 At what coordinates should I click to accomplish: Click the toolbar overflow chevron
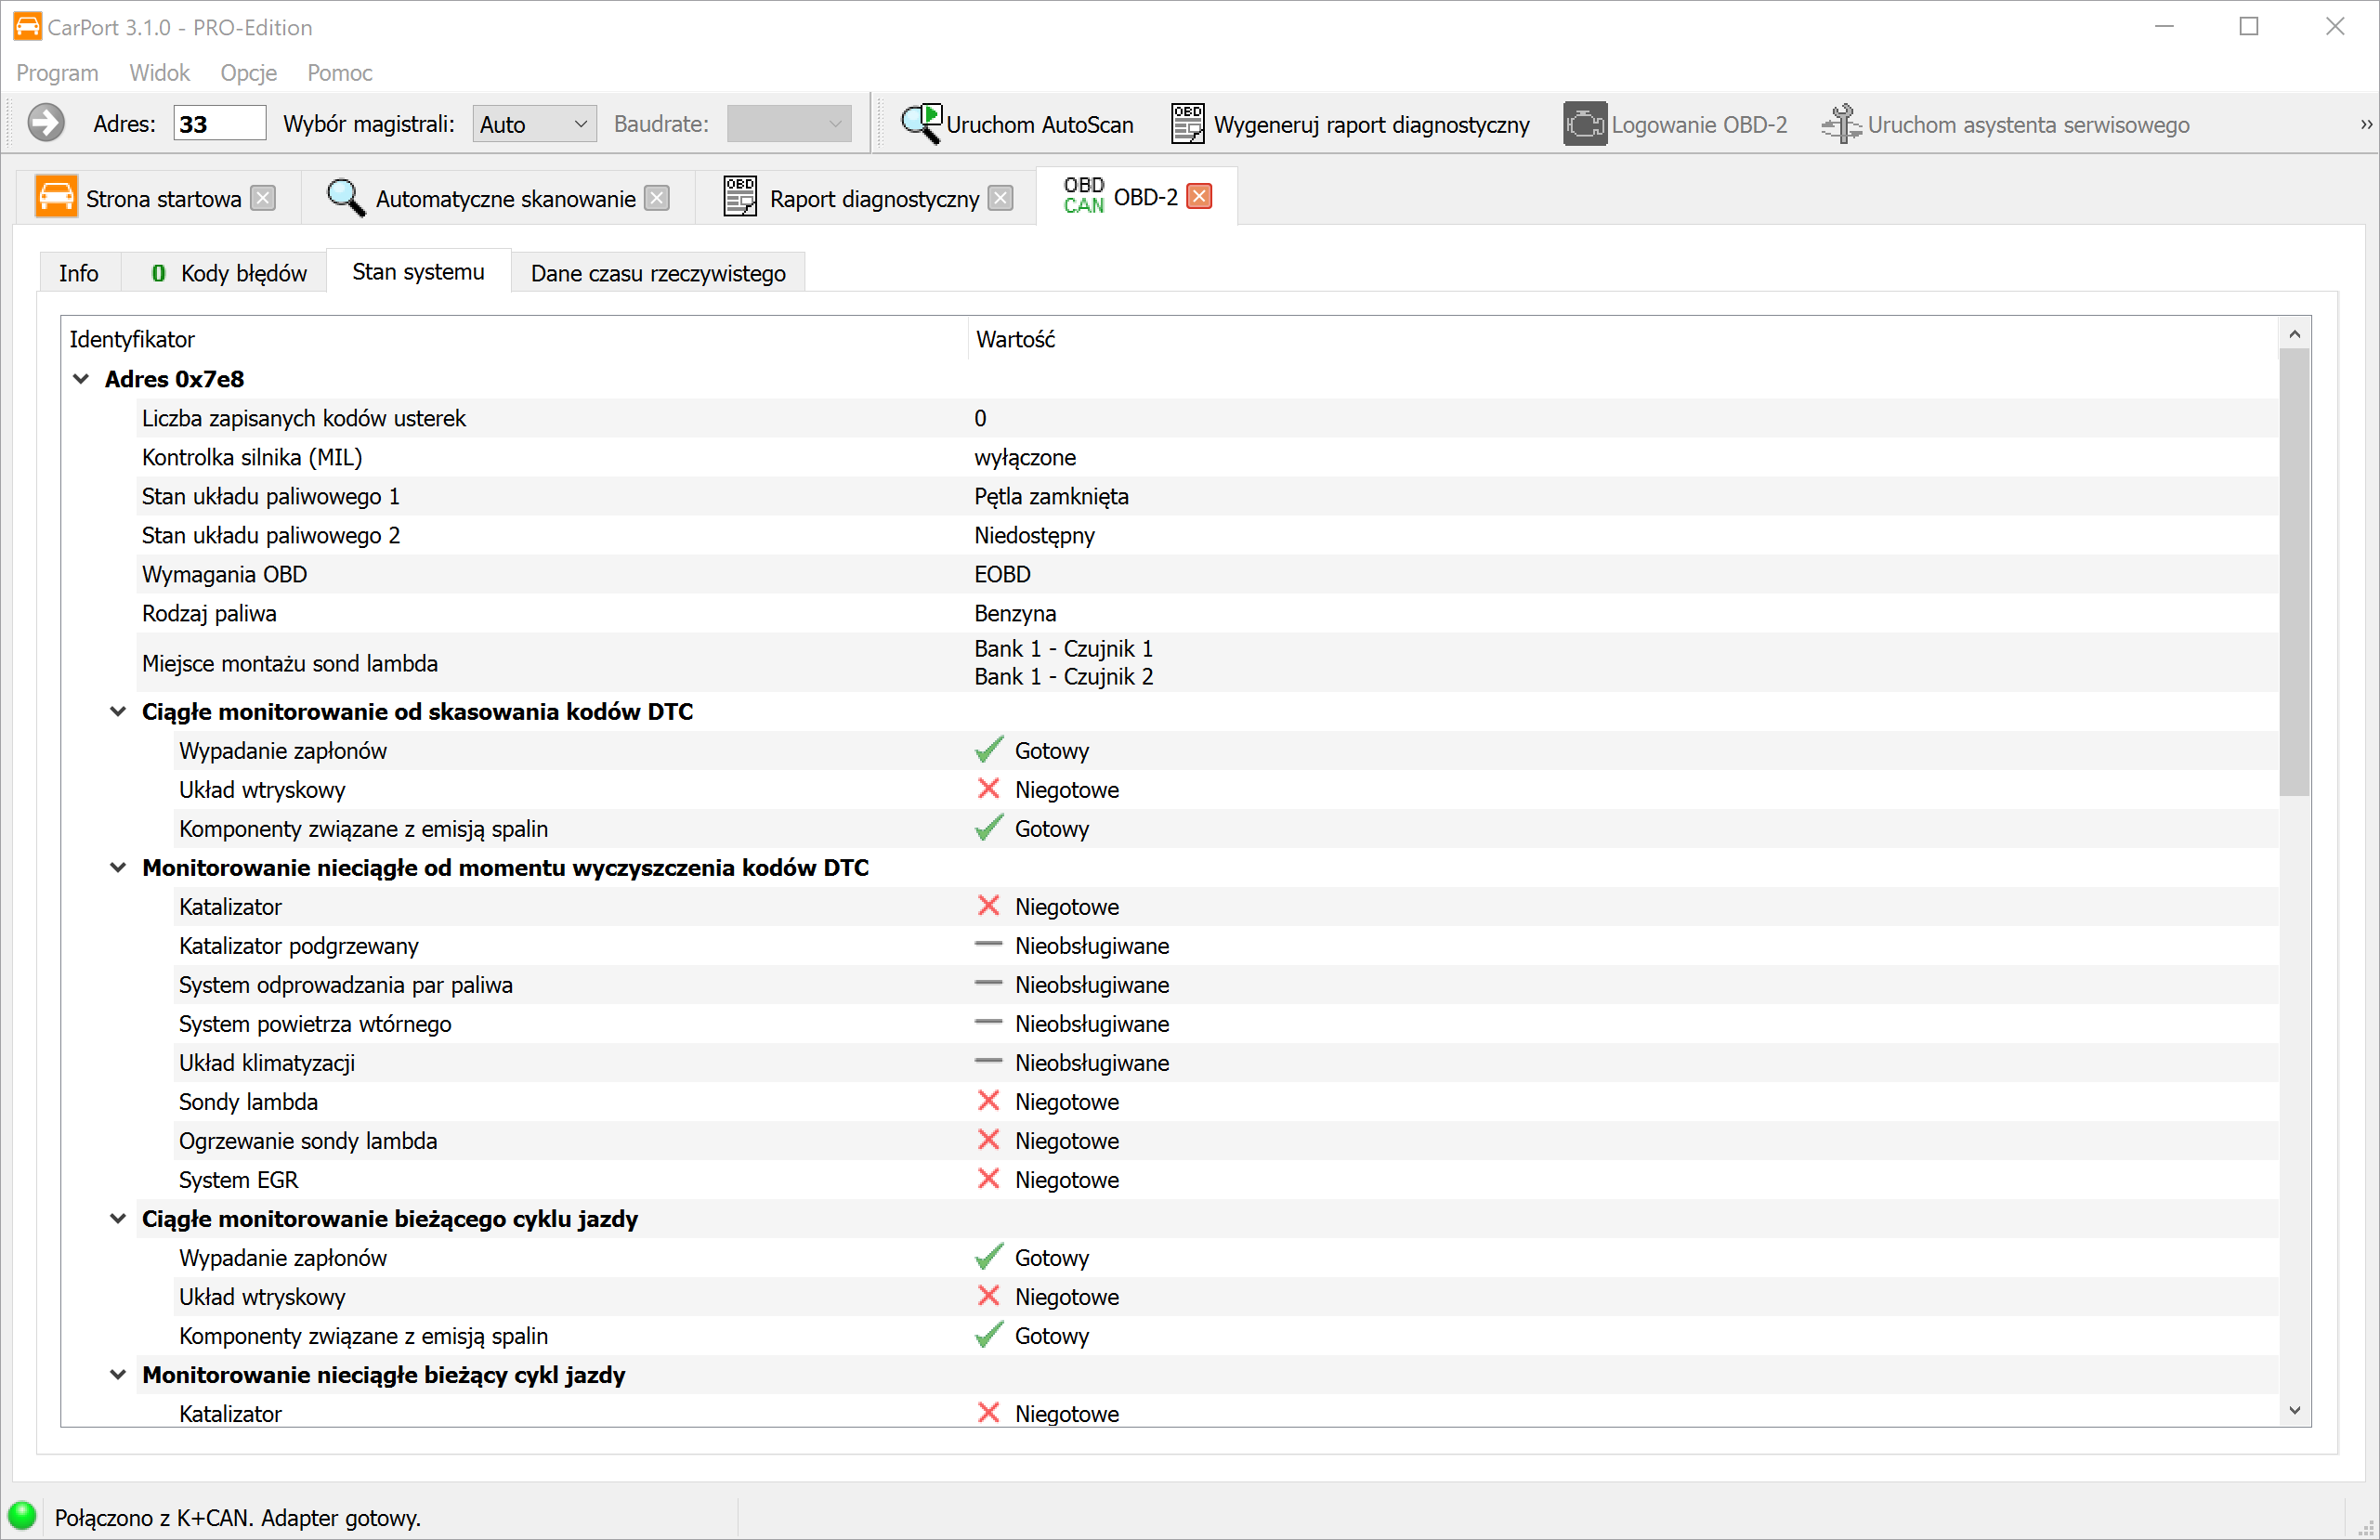click(x=2365, y=124)
